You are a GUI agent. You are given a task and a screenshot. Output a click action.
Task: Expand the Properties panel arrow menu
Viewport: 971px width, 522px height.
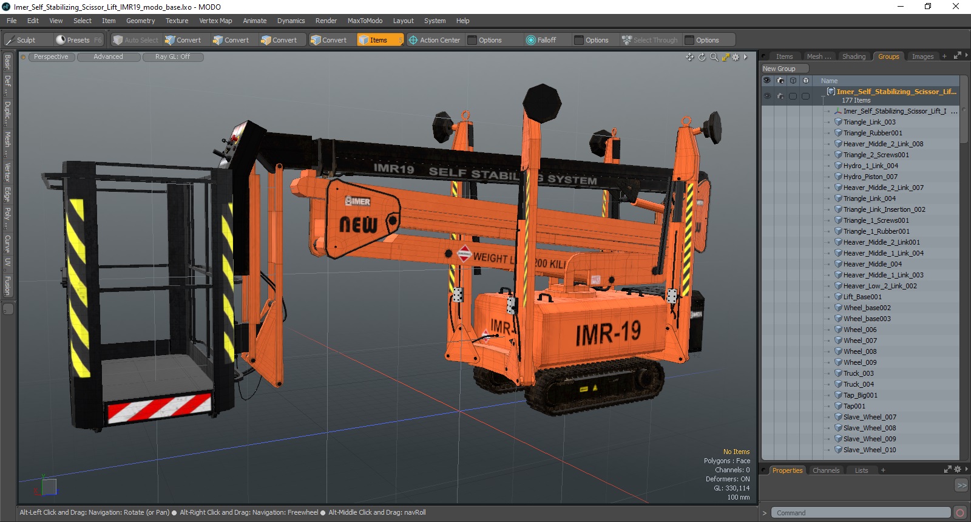click(x=967, y=469)
